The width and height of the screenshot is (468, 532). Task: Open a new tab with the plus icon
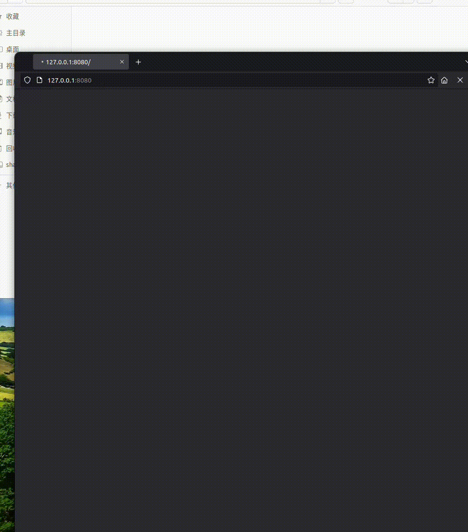[x=138, y=62]
